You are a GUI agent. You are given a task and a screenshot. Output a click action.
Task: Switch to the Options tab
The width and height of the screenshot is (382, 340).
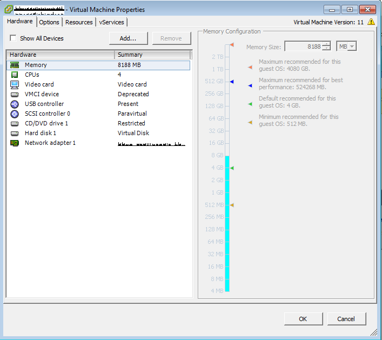49,22
